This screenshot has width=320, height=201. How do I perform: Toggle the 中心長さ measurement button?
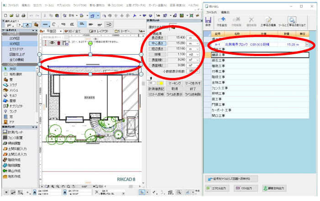pyautogui.click(x=157, y=43)
